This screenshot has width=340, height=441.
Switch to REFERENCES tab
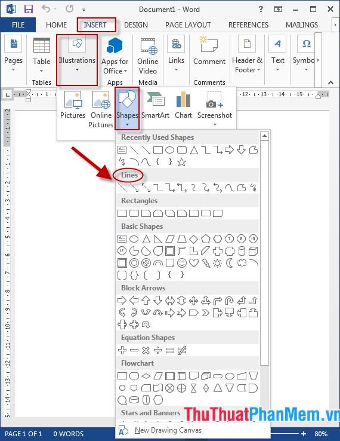(x=248, y=24)
